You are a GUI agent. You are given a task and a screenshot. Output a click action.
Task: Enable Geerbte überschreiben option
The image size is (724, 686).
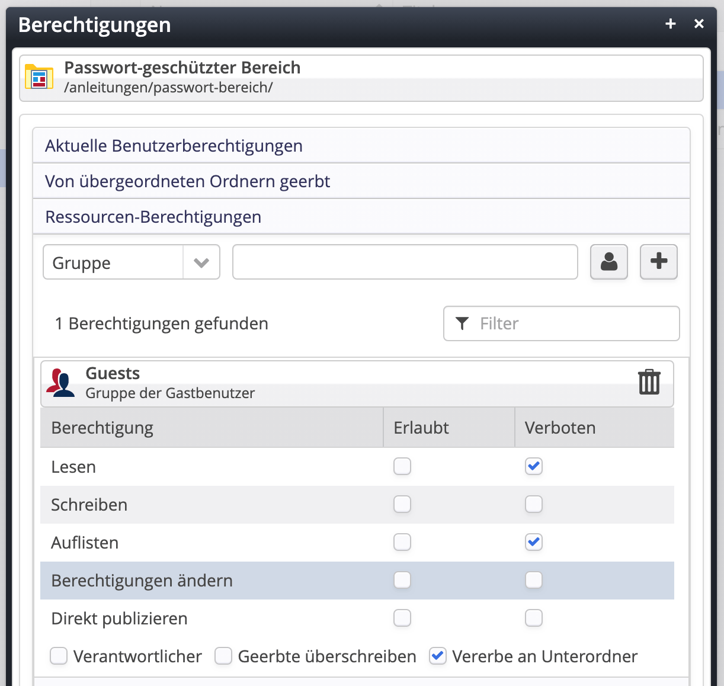223,656
